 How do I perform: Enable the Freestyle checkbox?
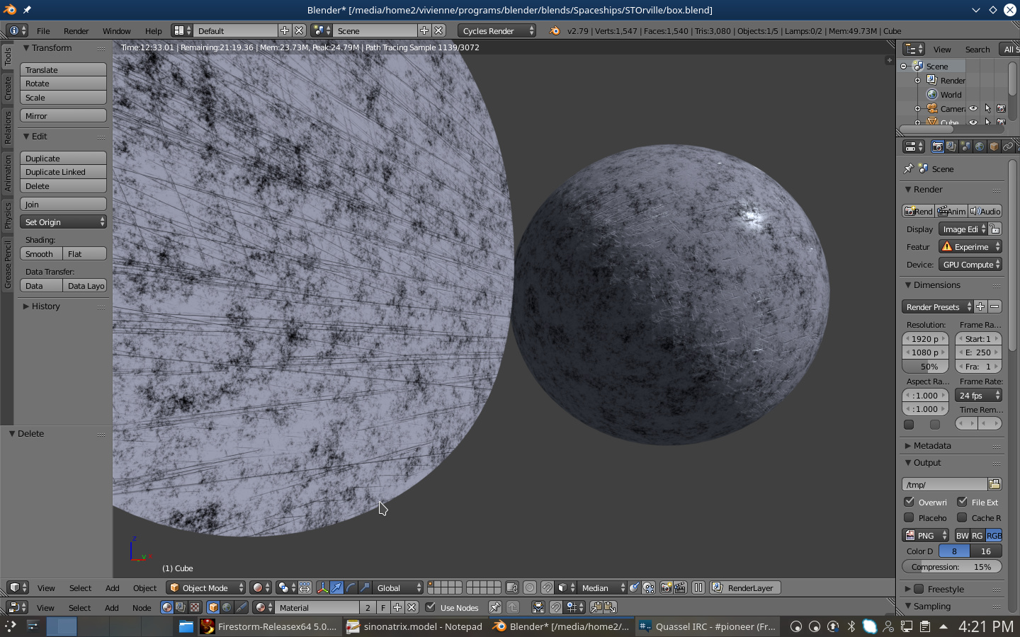pos(919,589)
